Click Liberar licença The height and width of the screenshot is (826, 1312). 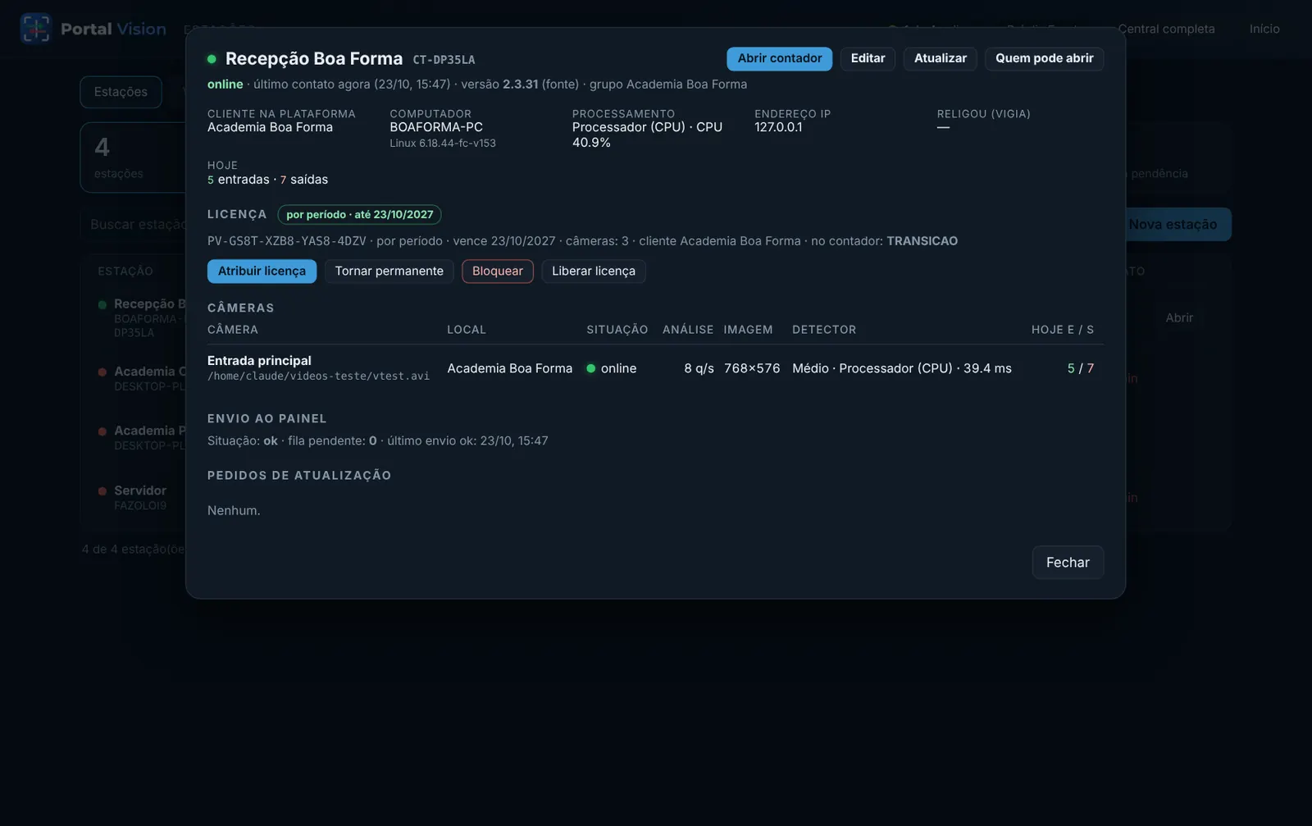click(593, 272)
